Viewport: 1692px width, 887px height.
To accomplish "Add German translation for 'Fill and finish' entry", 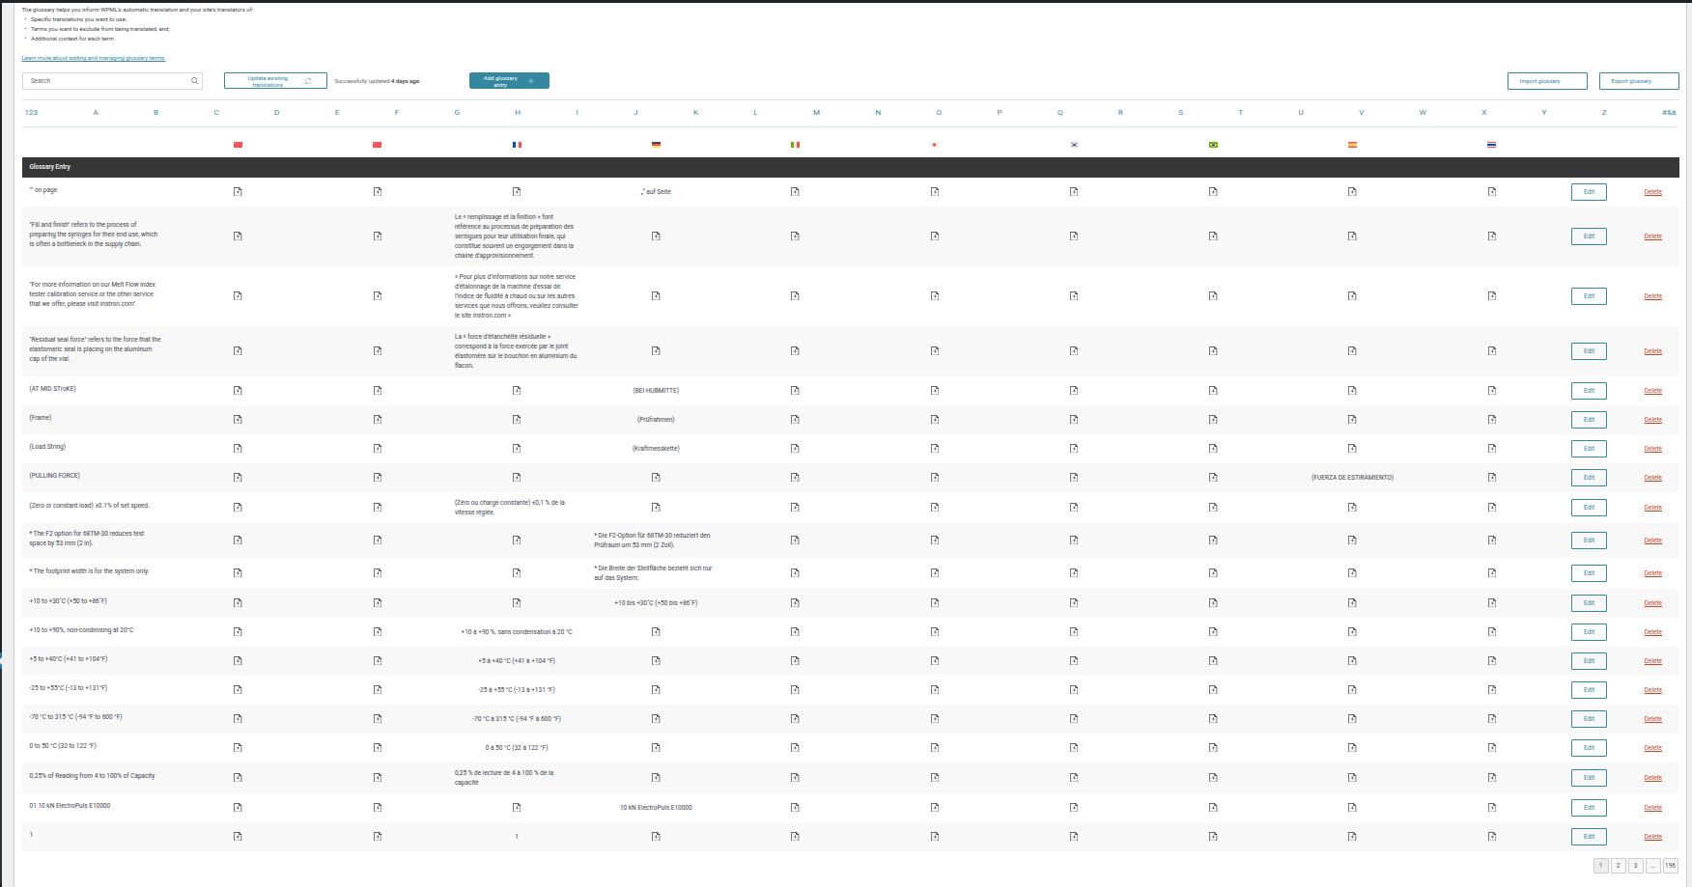I will pyautogui.click(x=656, y=236).
